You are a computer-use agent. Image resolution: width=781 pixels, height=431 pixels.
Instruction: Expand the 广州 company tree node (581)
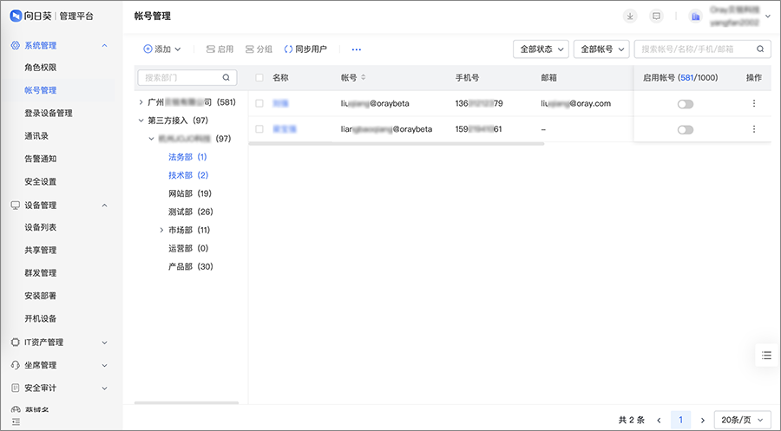tap(141, 102)
